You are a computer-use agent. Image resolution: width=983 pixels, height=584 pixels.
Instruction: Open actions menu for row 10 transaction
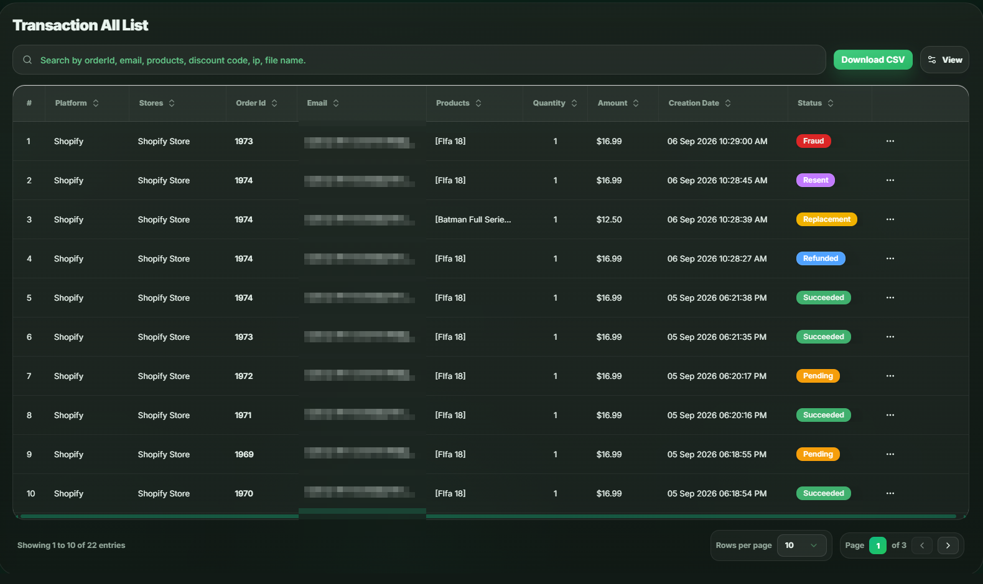point(890,493)
